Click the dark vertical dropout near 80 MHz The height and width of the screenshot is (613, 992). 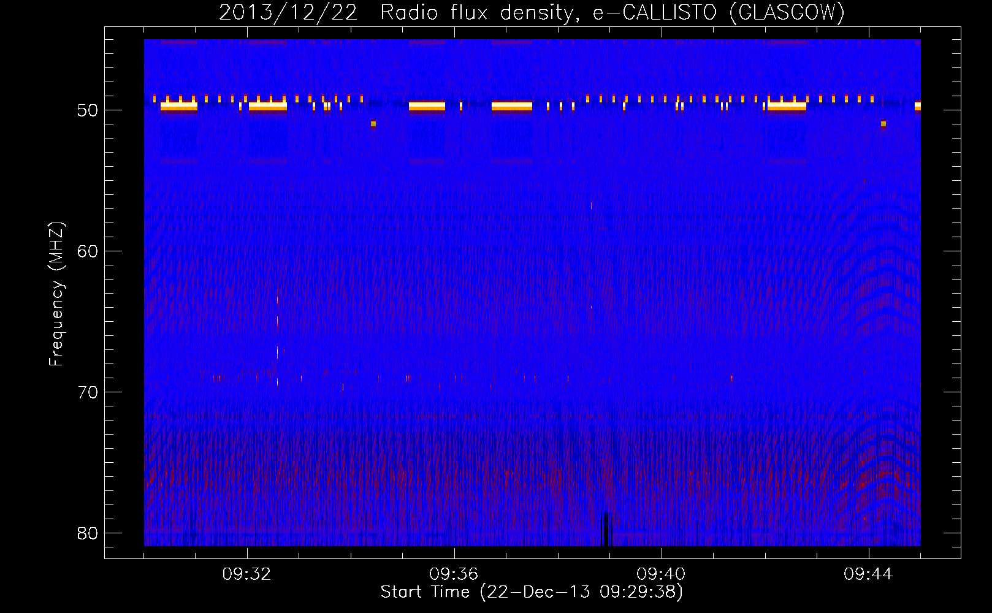607,529
